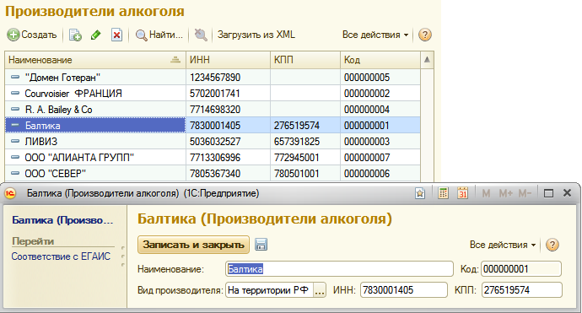Click the green pencil edit icon
This screenshot has height=313, width=582.
[x=96, y=35]
